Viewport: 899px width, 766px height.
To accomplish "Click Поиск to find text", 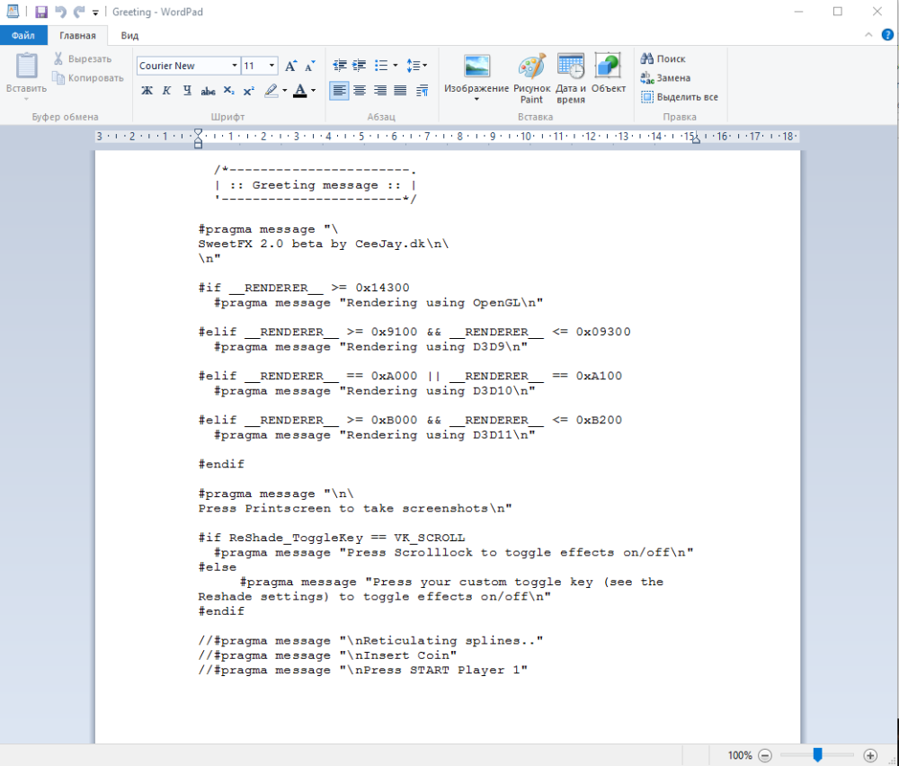I will click(x=663, y=58).
